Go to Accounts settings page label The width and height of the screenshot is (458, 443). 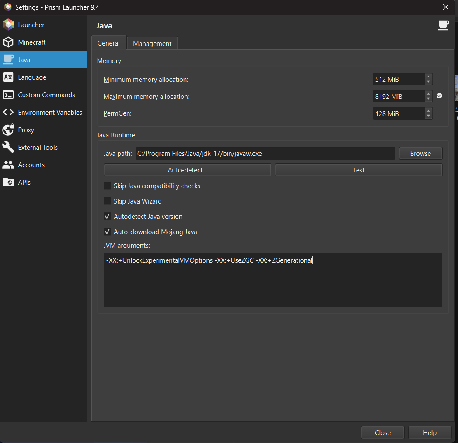point(31,165)
